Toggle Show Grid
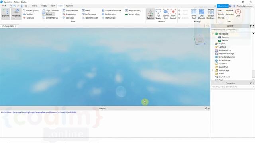 point(194,14)
